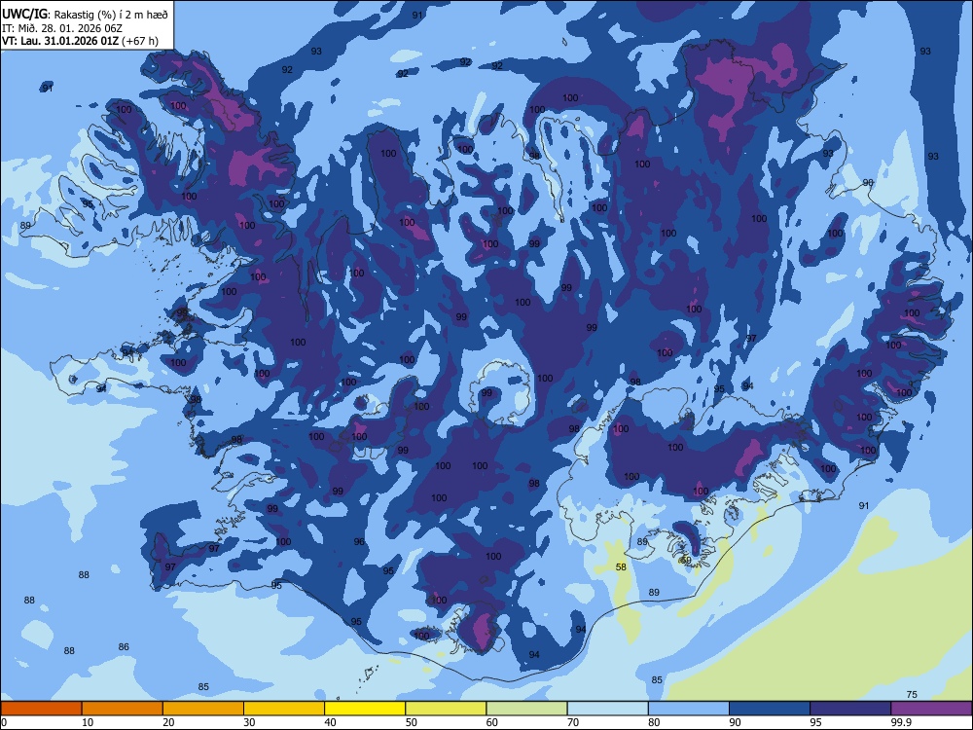This screenshot has width=973, height=730.
Task: Click the legend tick label '50'
Action: [x=412, y=722]
